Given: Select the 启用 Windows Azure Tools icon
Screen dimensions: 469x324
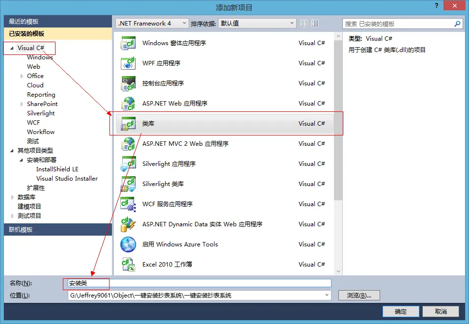Looking at the screenshot, I should (x=128, y=244).
